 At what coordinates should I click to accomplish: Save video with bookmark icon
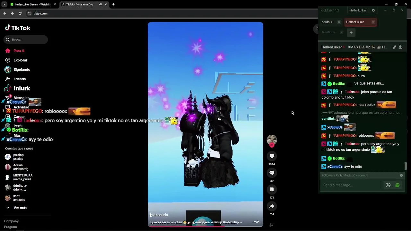272,189
